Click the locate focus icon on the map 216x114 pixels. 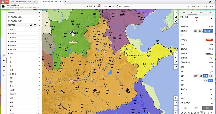coord(176,22)
